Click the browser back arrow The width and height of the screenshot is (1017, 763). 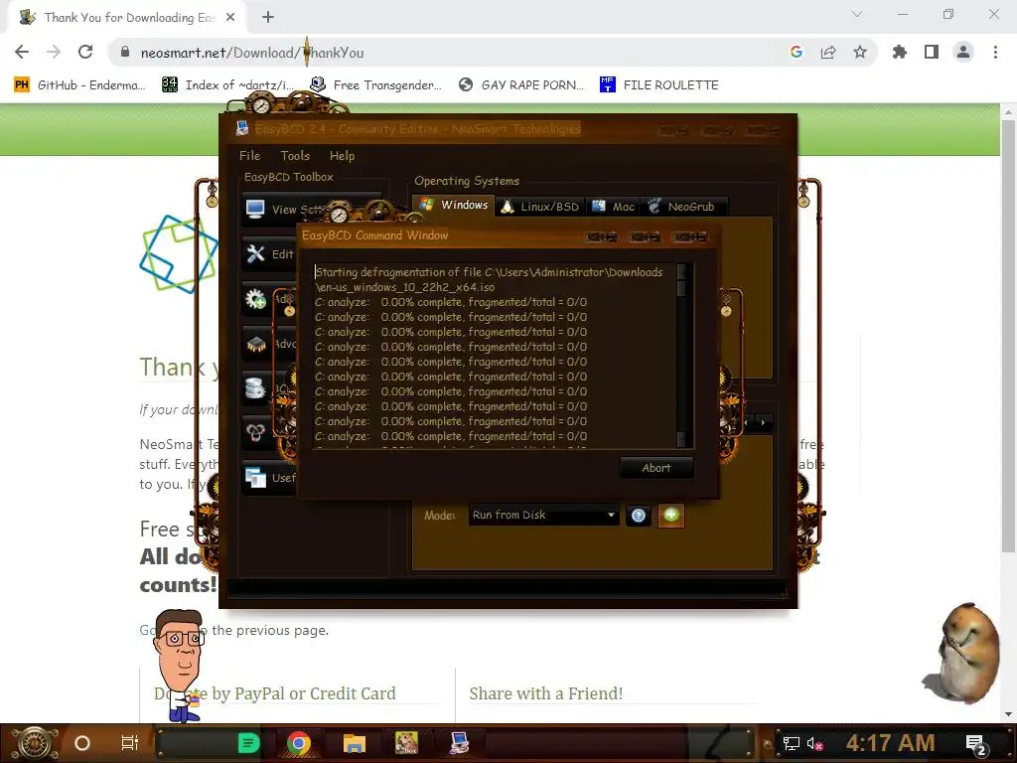coord(22,52)
